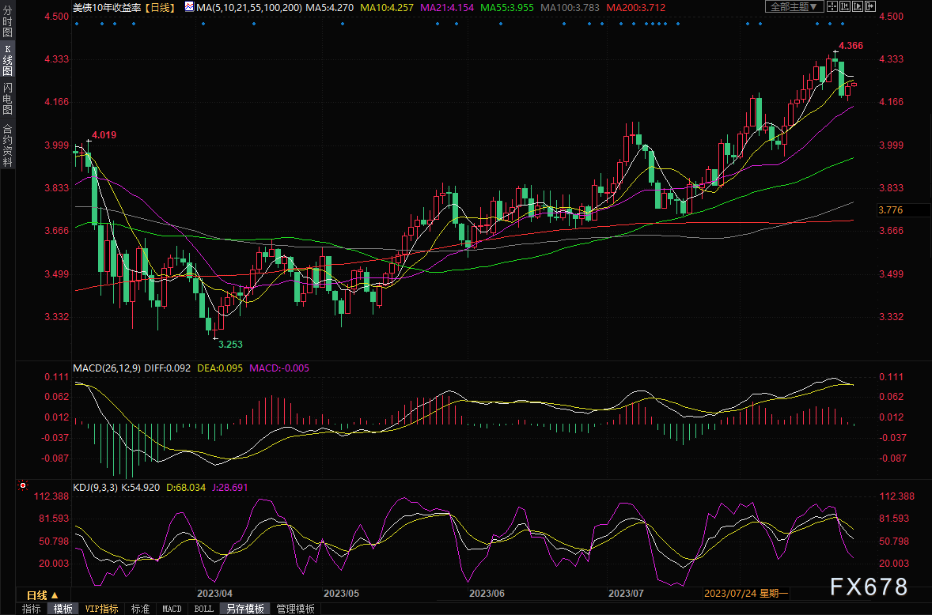The width and height of the screenshot is (932, 615).
Task: Click the 另存模板 button
Action: point(244,609)
